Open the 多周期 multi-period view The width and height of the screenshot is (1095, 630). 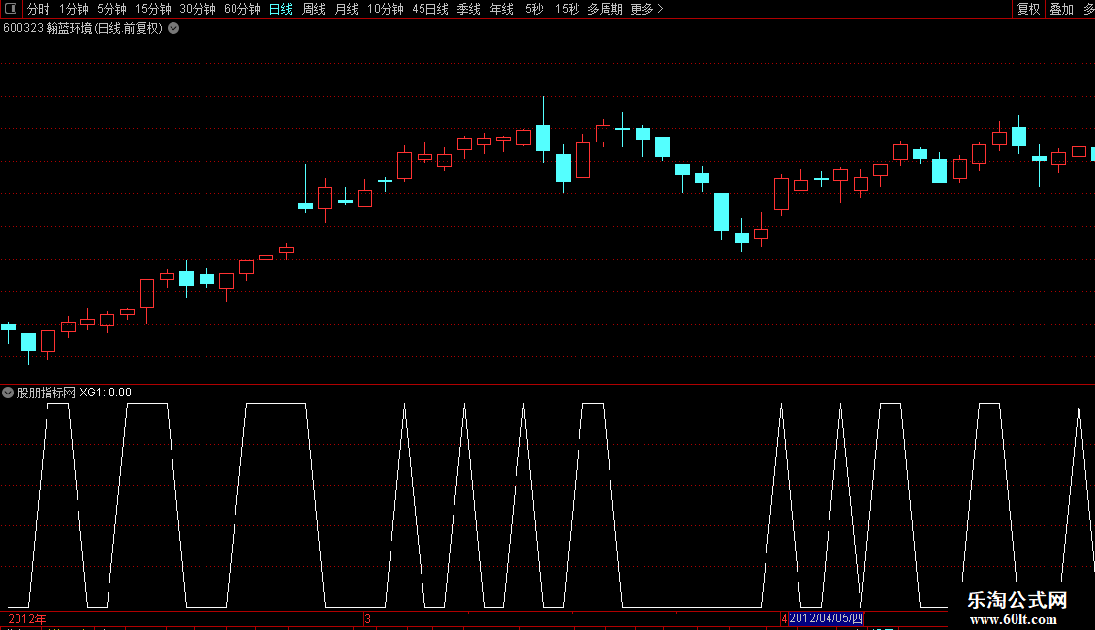[x=605, y=9]
